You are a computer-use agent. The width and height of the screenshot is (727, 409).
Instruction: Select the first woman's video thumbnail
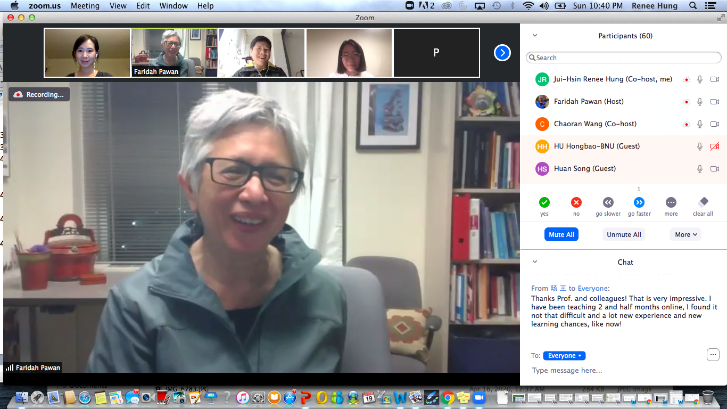[x=87, y=53]
